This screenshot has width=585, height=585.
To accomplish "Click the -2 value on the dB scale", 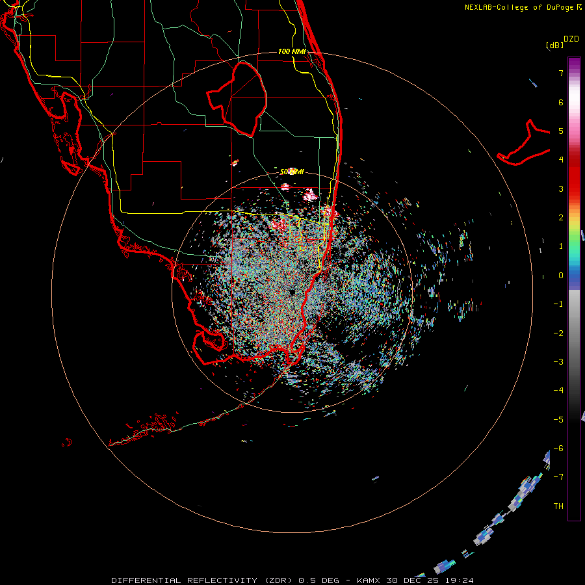I will (x=558, y=333).
